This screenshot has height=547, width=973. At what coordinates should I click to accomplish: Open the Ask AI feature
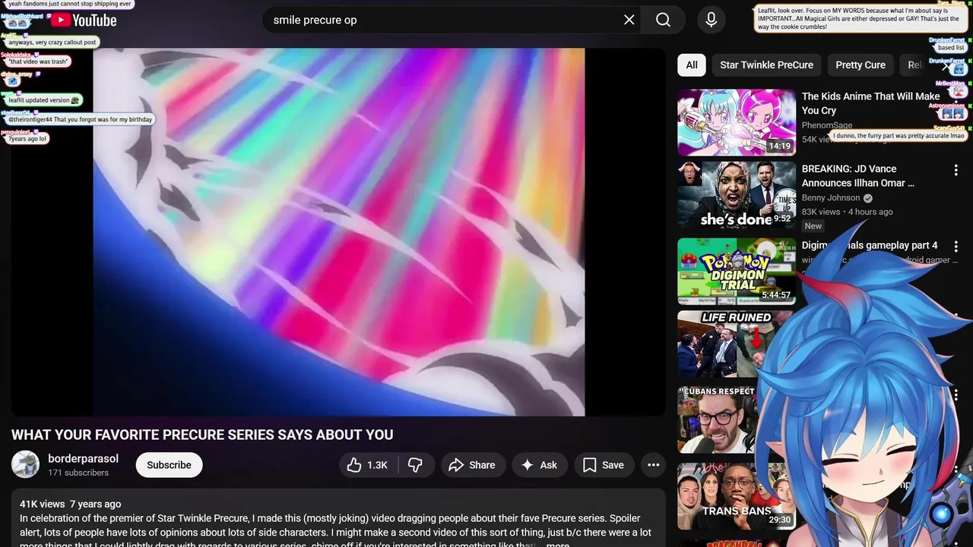pos(539,465)
